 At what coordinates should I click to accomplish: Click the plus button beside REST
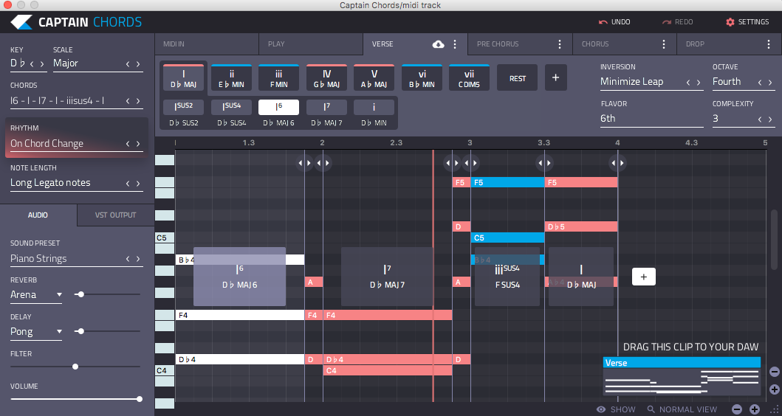[556, 77]
